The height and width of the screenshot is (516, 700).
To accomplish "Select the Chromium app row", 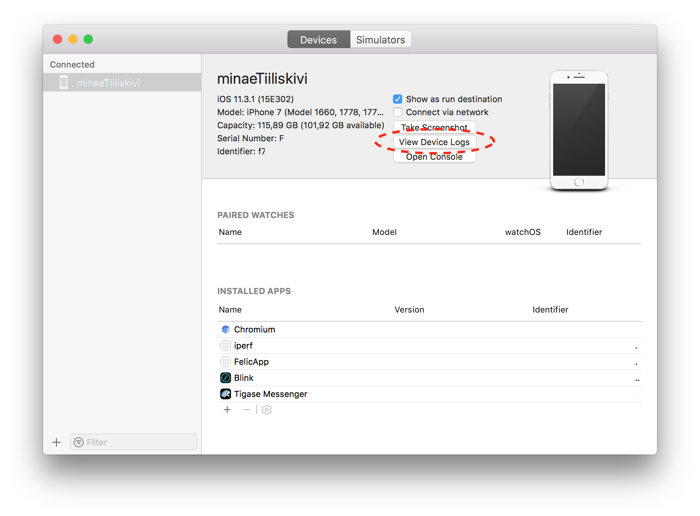I will tap(429, 329).
